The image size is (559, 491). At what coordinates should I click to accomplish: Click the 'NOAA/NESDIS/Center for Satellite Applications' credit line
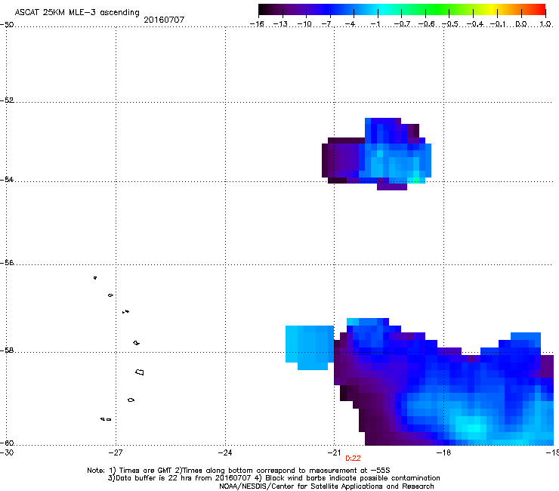coord(326,486)
